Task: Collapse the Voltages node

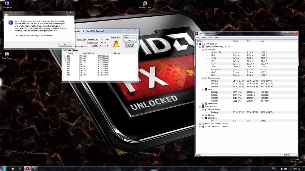Action: point(203,49)
